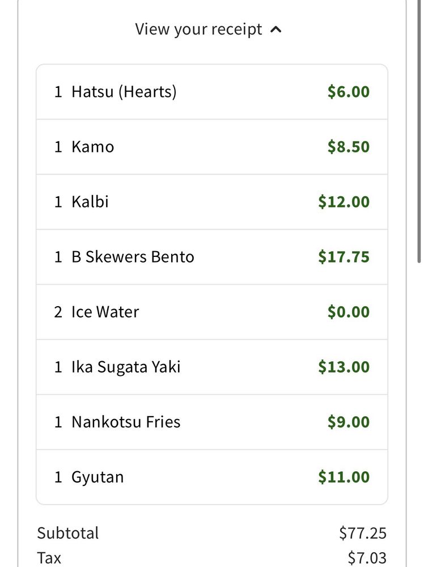The width and height of the screenshot is (424, 567).
Task: Click the Kamo item name
Action: click(92, 147)
